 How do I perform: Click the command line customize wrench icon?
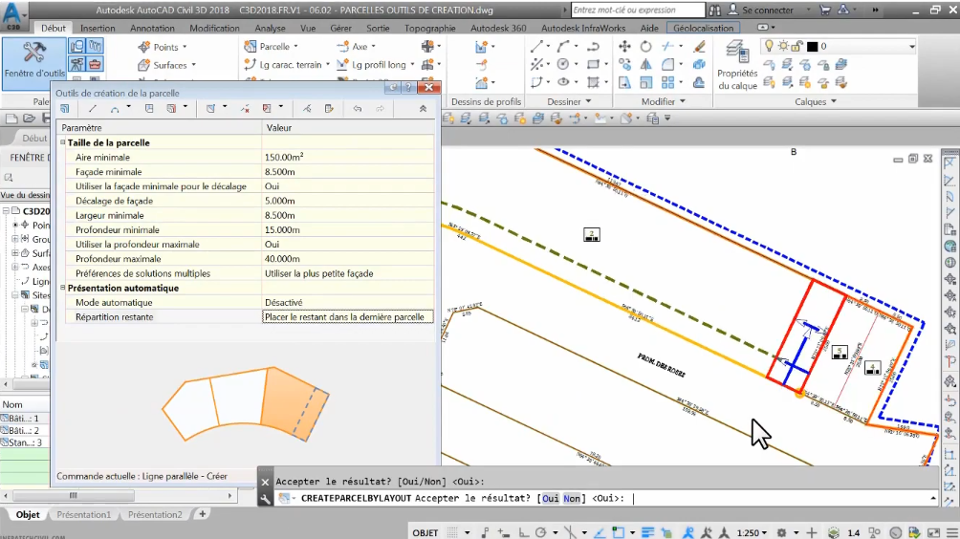pos(265,499)
